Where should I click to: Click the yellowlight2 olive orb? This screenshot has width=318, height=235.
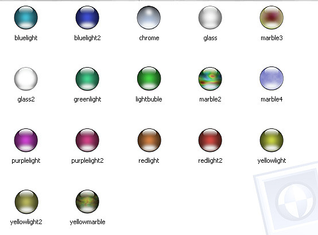tap(26, 202)
